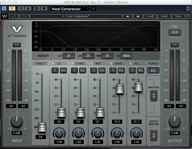The width and height of the screenshot is (192, 149).
Task: Click the undo arrow button
Action: click(x=14, y=16)
